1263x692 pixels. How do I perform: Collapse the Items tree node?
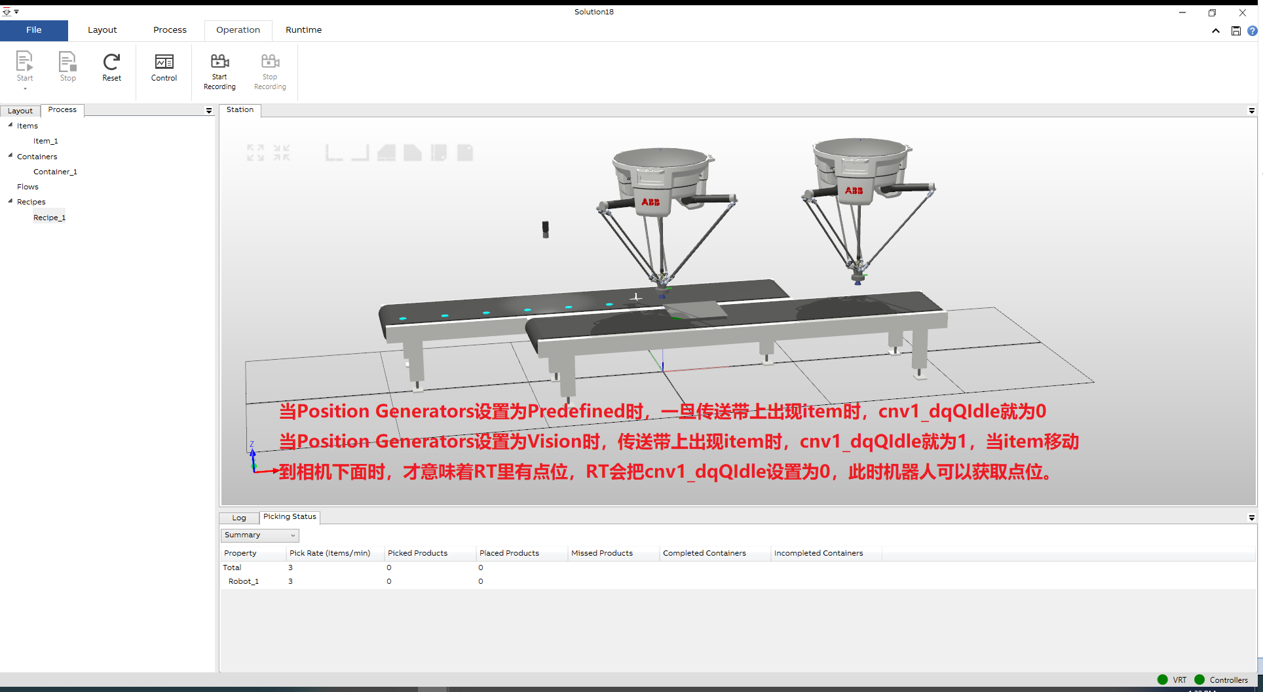(x=10, y=125)
